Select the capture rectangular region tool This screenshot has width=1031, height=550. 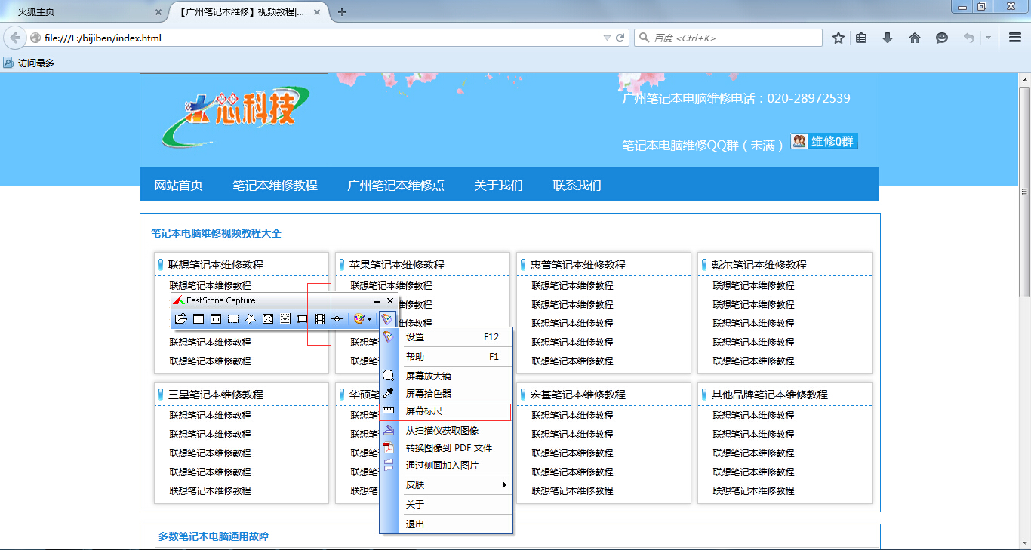[233, 319]
